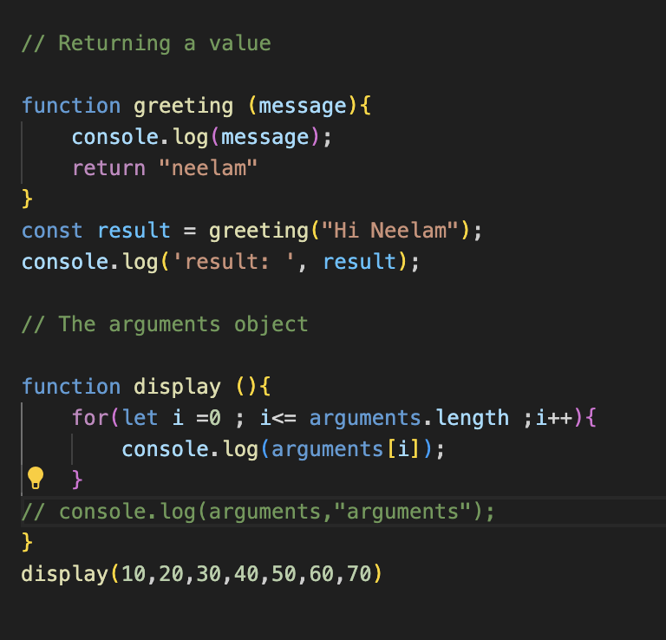
Task: Click the comment '// The arguments object'
Action: [x=165, y=325]
